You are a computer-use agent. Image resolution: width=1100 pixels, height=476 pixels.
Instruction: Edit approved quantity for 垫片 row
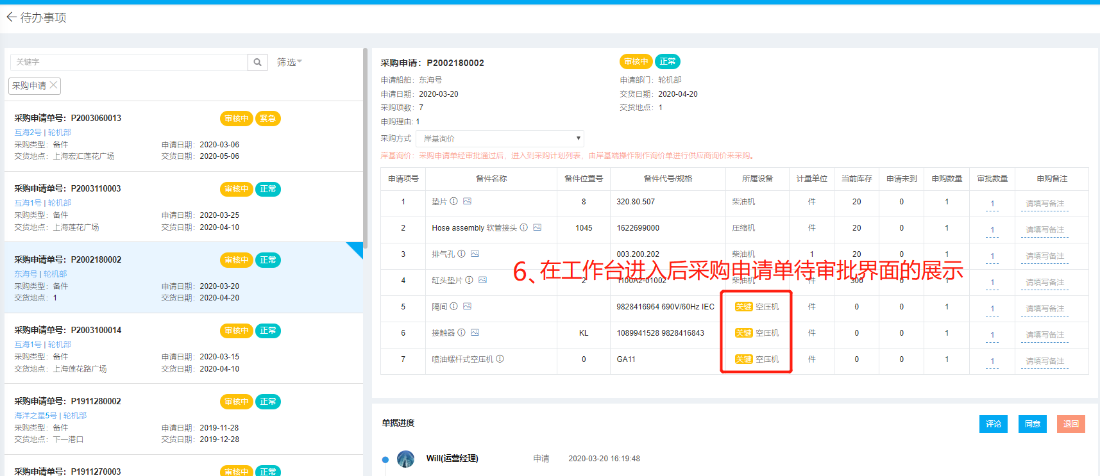point(992,204)
